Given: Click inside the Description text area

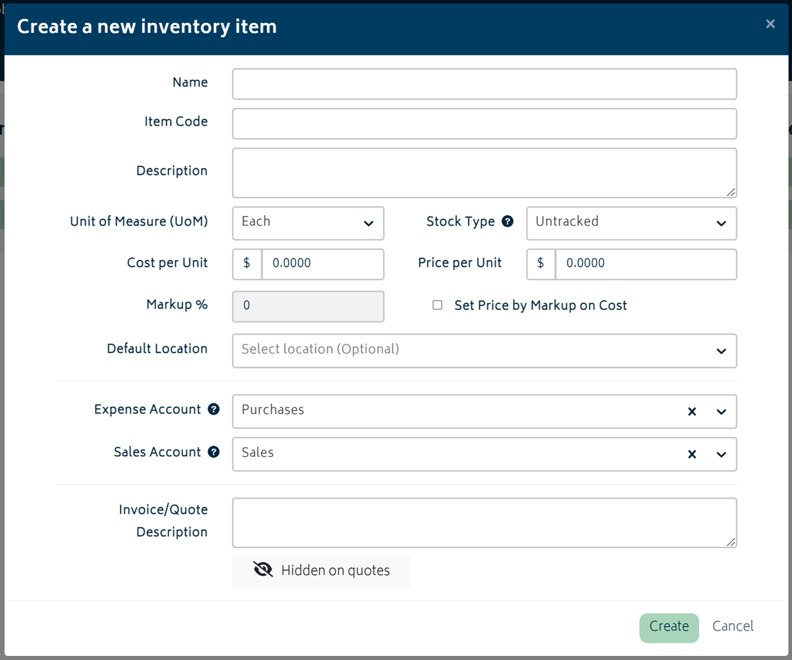Looking at the screenshot, I should (484, 171).
